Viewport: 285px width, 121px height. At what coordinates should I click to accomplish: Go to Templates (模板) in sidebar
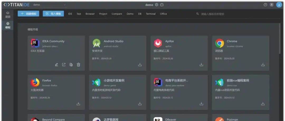[8, 25]
